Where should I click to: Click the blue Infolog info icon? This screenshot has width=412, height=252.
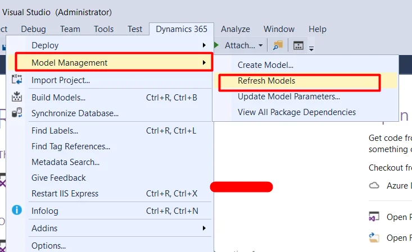[x=17, y=210]
